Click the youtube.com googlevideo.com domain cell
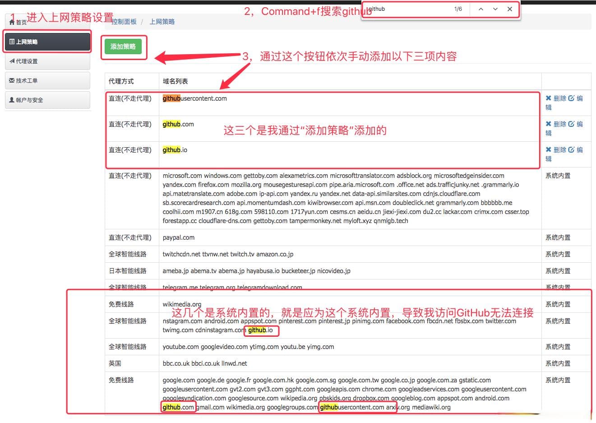The height and width of the screenshot is (423, 596). 350,347
